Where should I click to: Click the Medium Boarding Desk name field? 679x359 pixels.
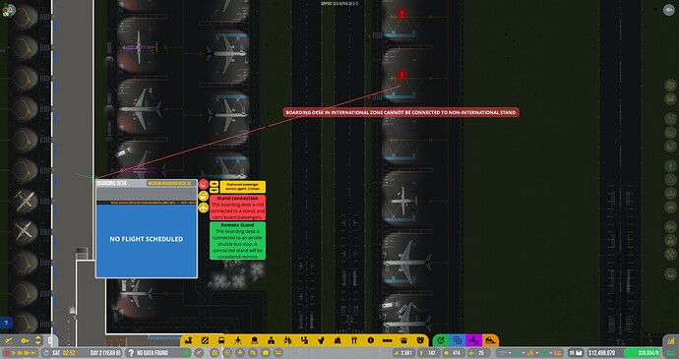169,183
